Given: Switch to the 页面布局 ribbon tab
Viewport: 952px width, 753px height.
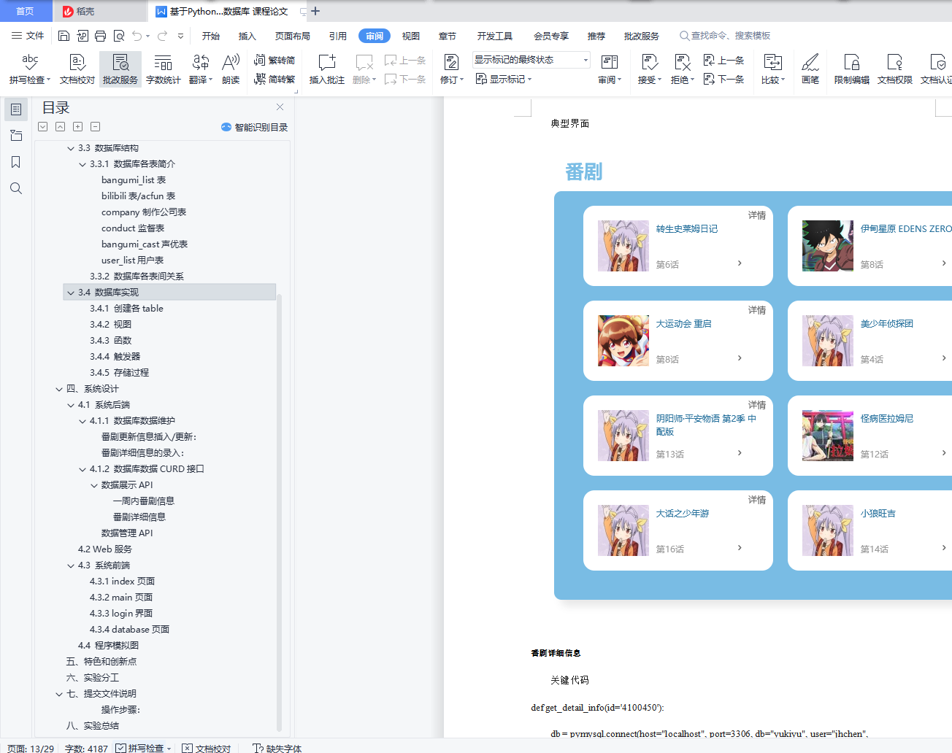Looking at the screenshot, I should (293, 36).
